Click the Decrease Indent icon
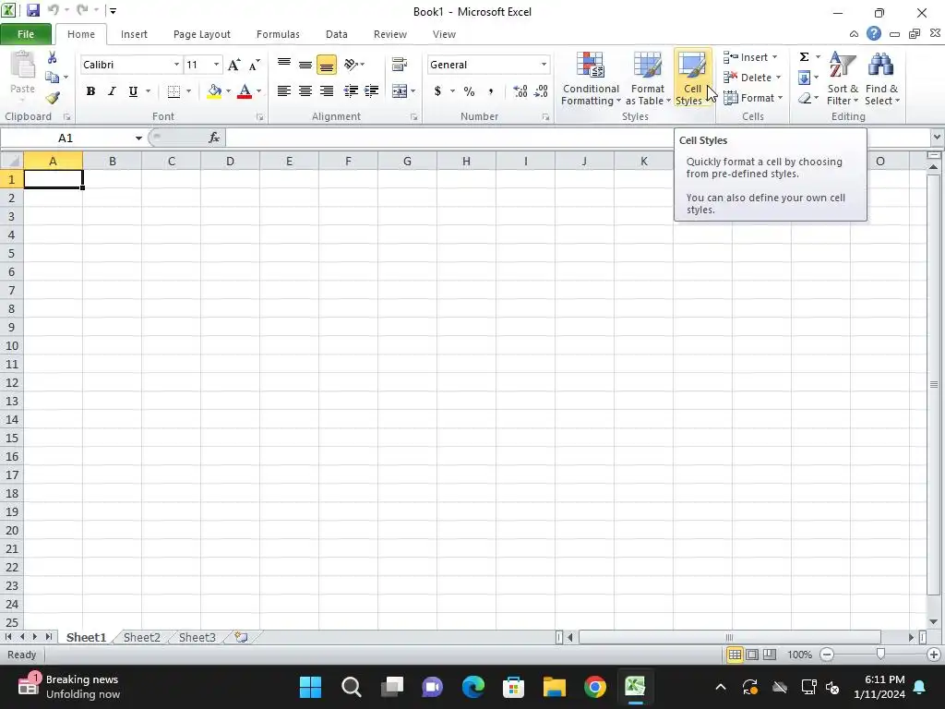 (351, 91)
